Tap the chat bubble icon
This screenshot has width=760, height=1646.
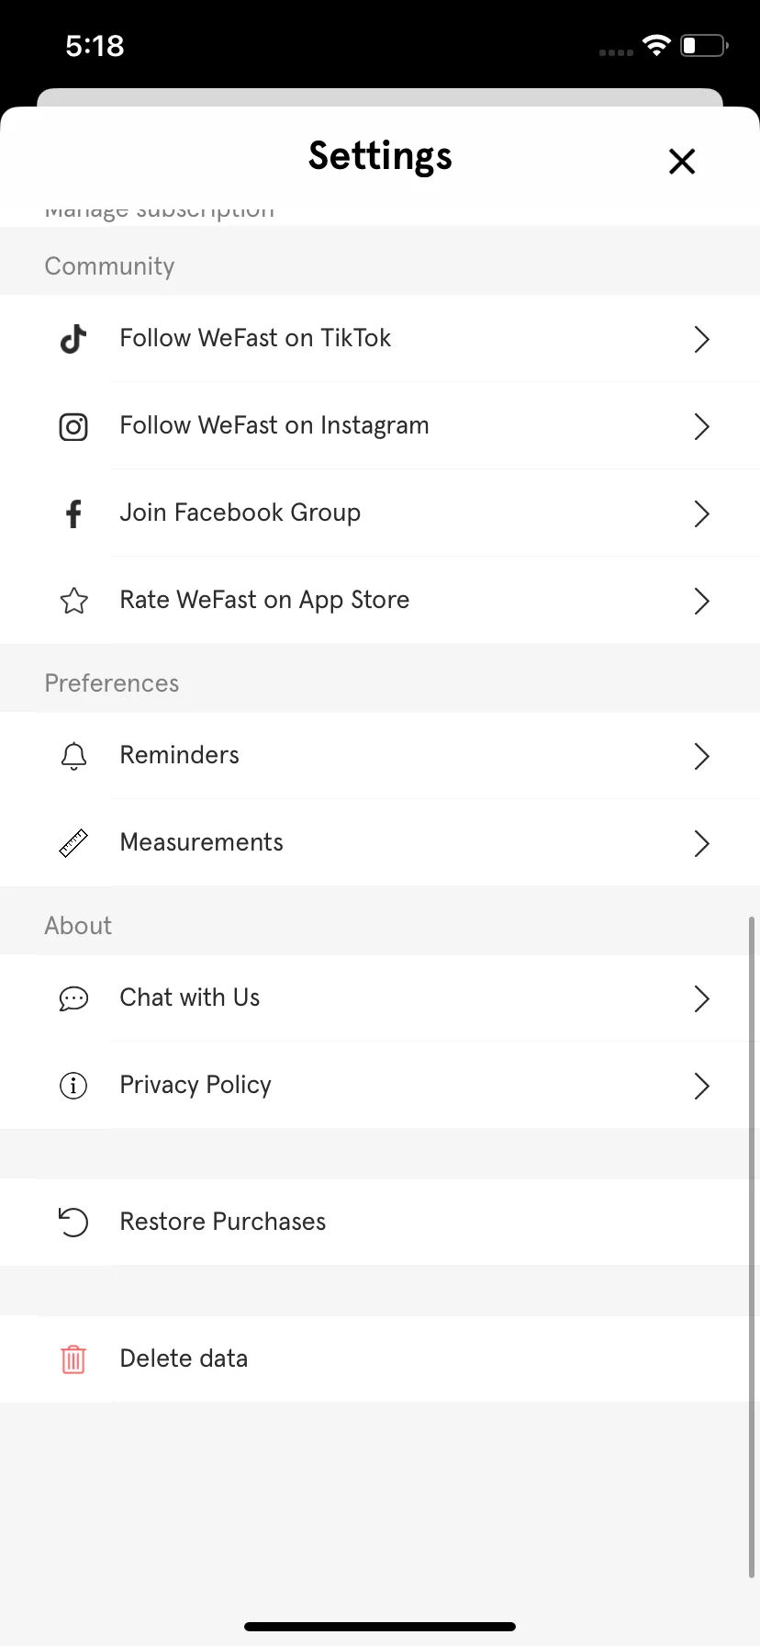pos(73,998)
